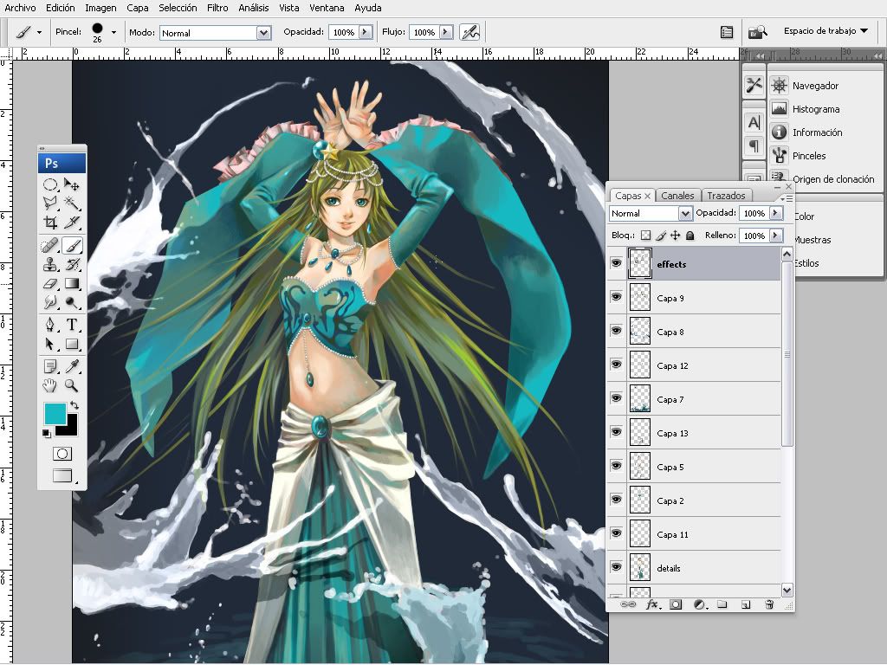
Task: Swap foreground and background colors
Action: pyautogui.click(x=74, y=405)
